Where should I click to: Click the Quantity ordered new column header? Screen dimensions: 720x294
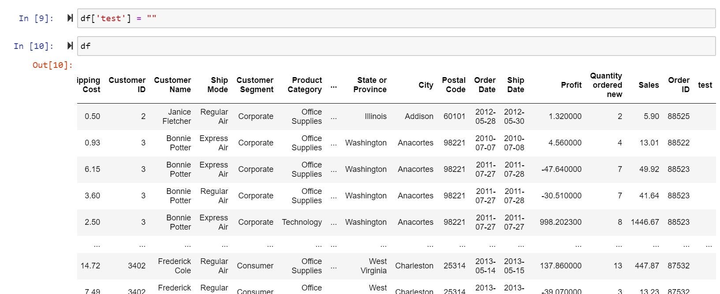click(x=606, y=85)
